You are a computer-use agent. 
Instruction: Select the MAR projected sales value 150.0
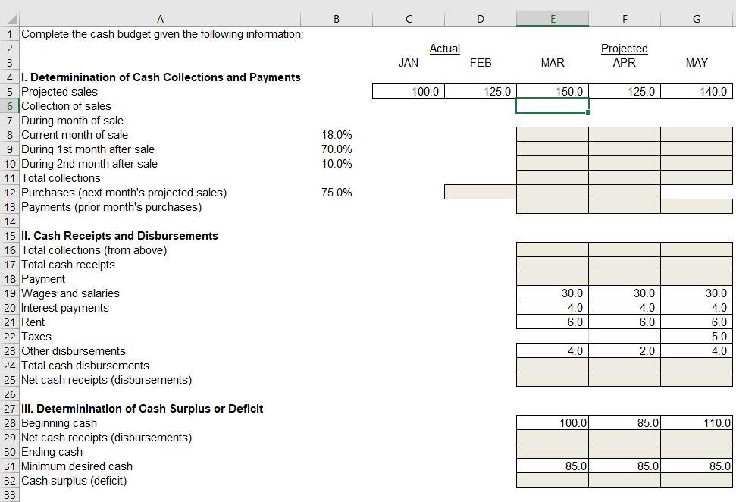(553, 91)
